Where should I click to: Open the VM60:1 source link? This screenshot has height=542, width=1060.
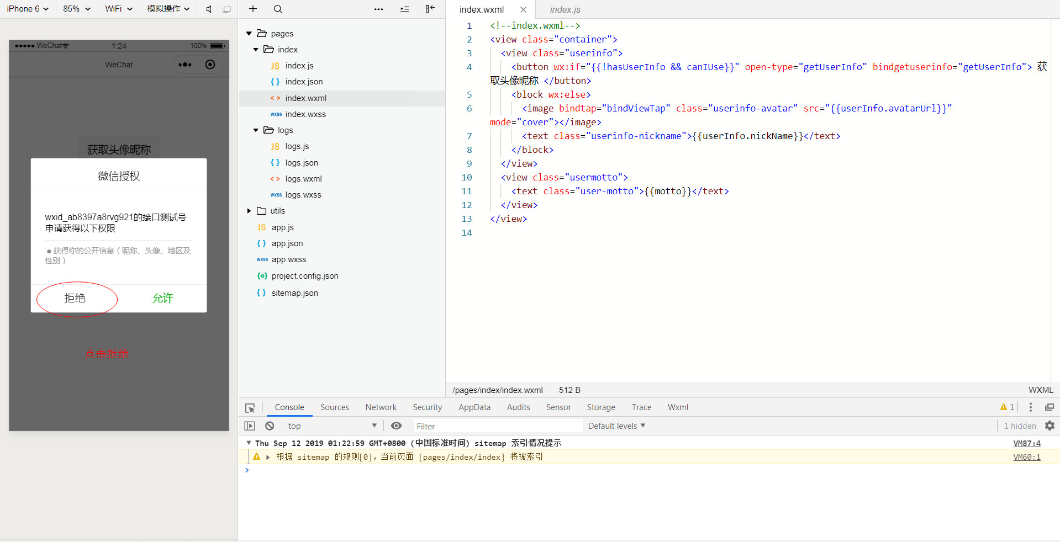click(x=1027, y=457)
